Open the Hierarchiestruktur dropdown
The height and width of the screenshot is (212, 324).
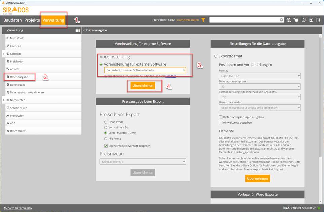click(260, 108)
